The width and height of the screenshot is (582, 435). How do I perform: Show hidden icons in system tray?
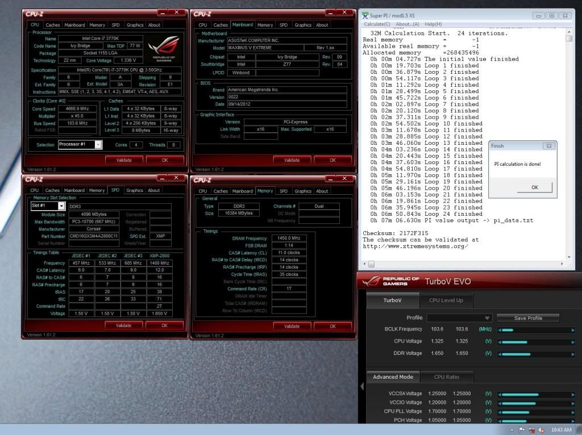click(512, 430)
